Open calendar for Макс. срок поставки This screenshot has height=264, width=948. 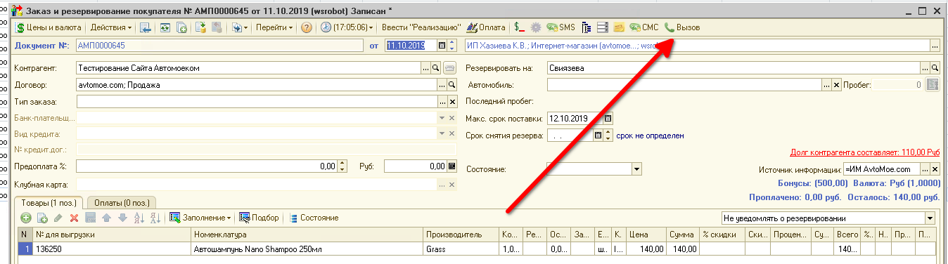[608, 119]
